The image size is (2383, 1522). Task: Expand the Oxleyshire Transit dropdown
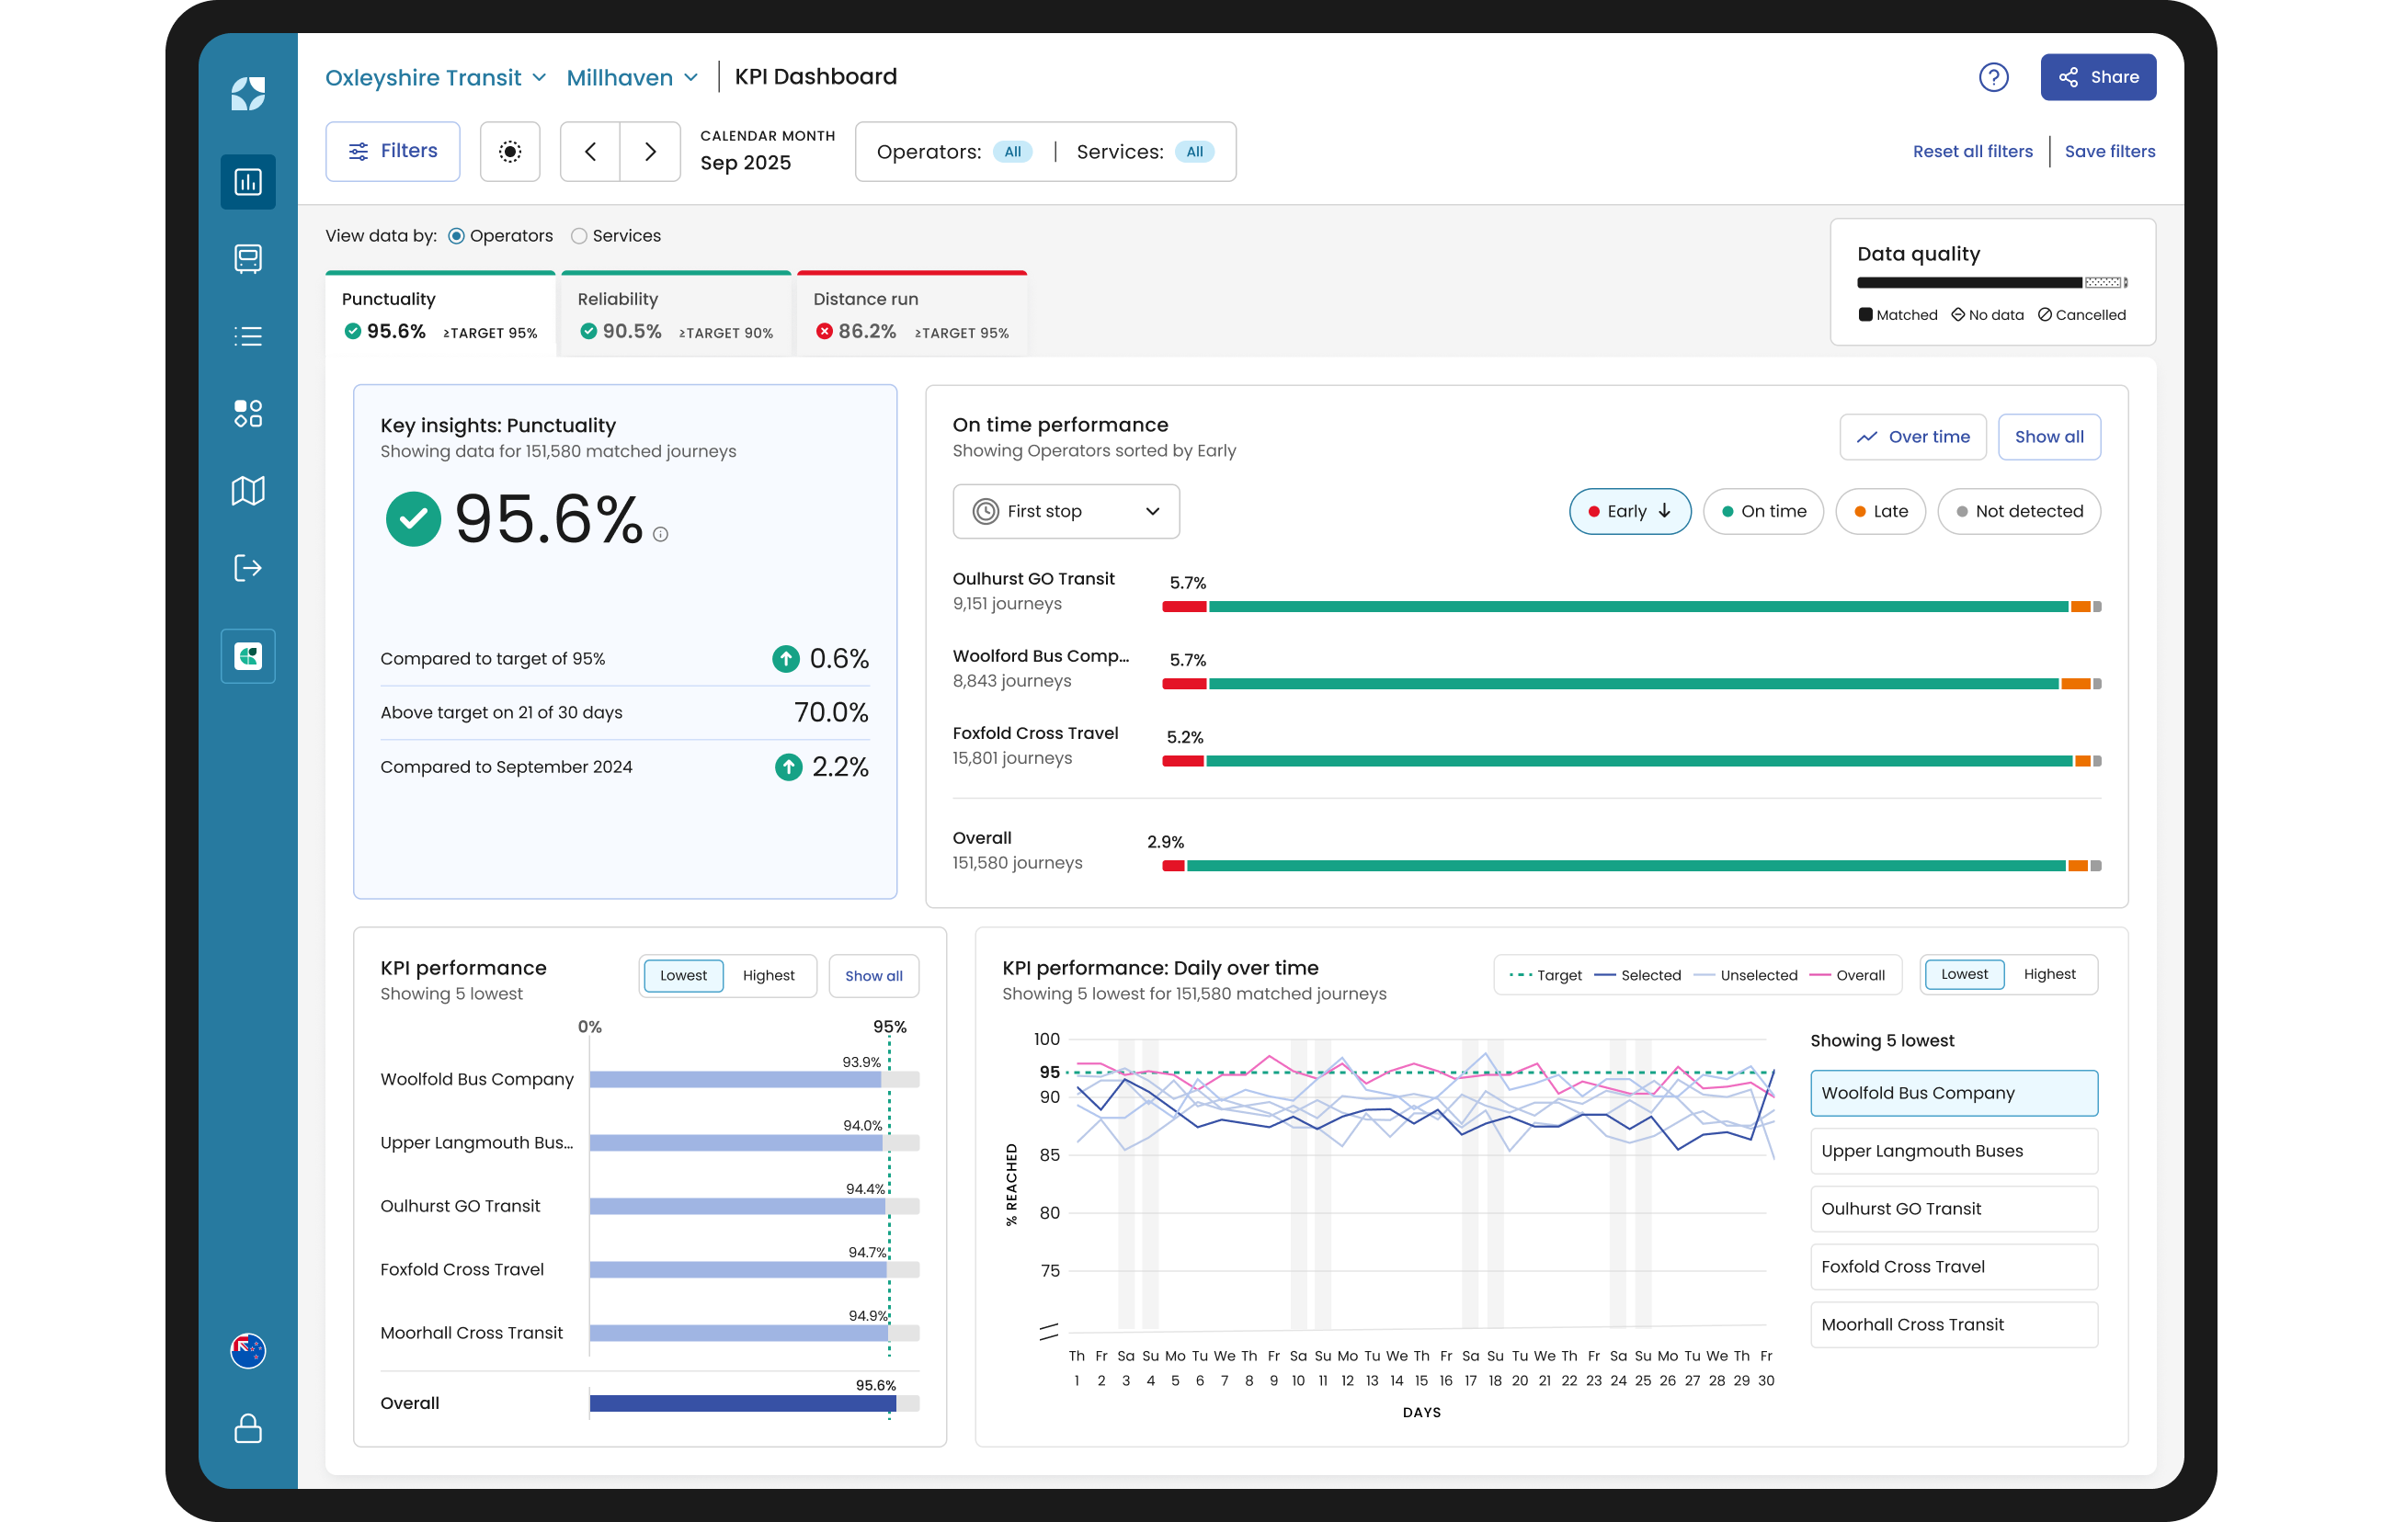click(x=436, y=77)
